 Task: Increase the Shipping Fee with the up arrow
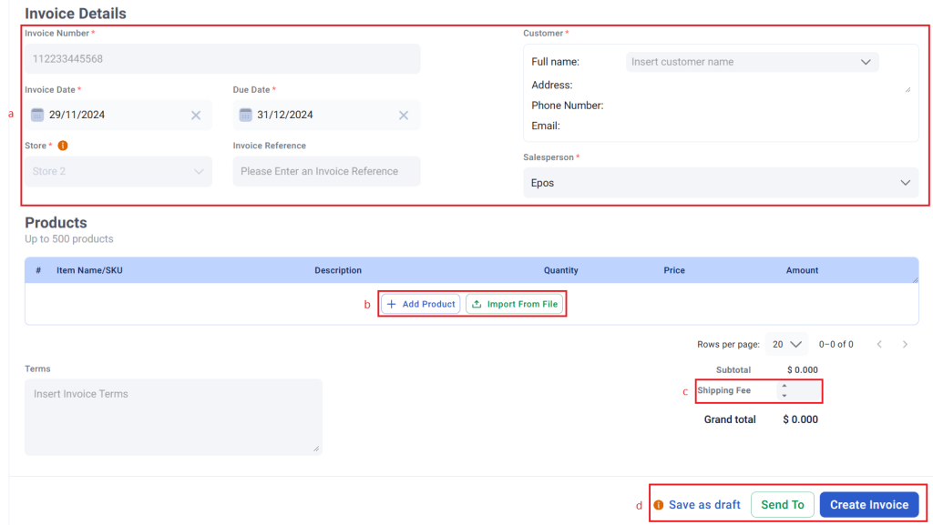[784, 386]
